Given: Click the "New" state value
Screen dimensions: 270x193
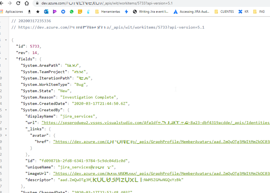Looking at the screenshot, I should [x=64, y=91].
